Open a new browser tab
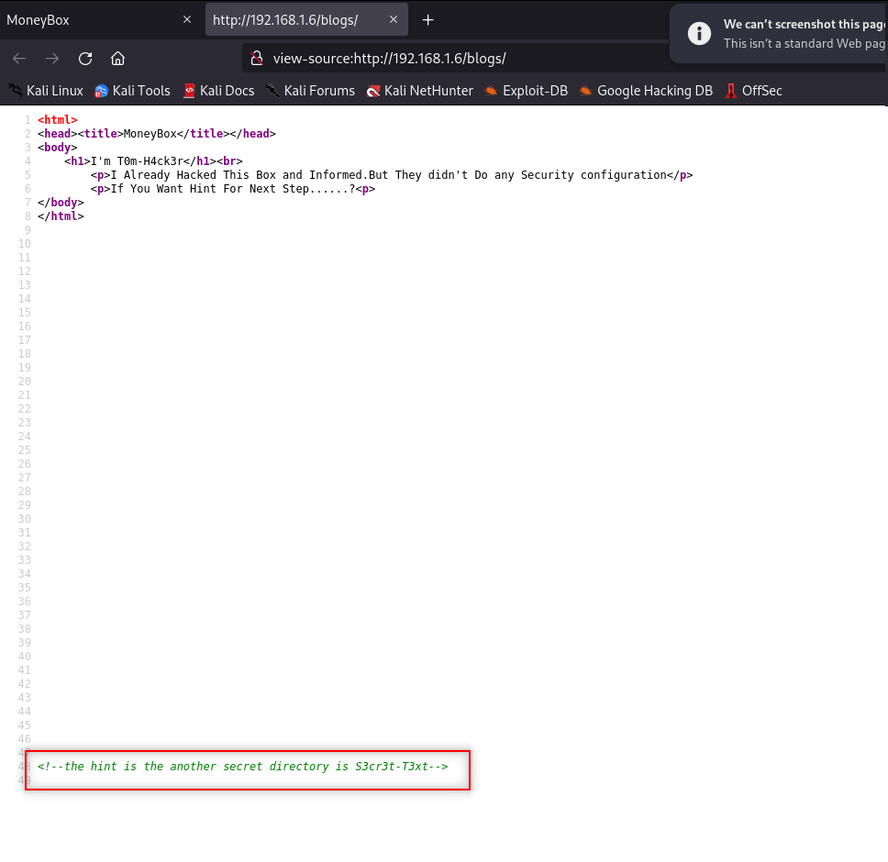This screenshot has width=888, height=862. pos(428,20)
